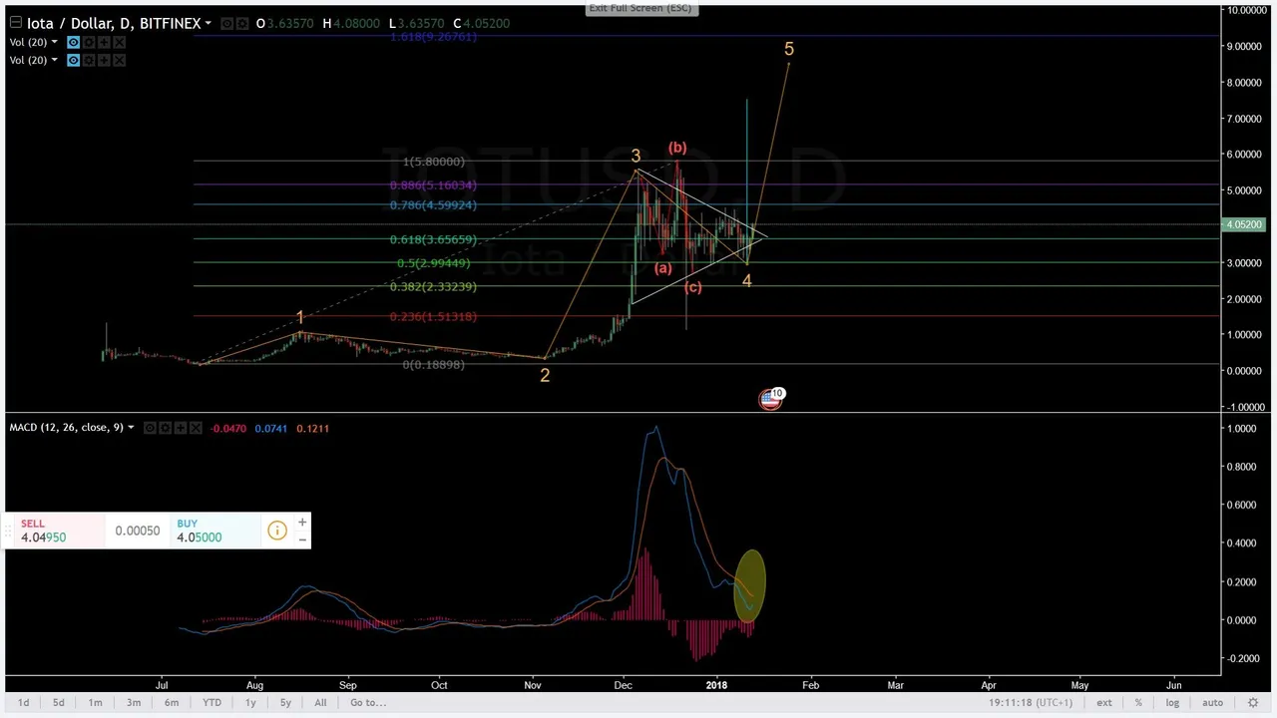
Task: Open the Iota / Dollar symbol title dropdown
Action: coord(208,23)
